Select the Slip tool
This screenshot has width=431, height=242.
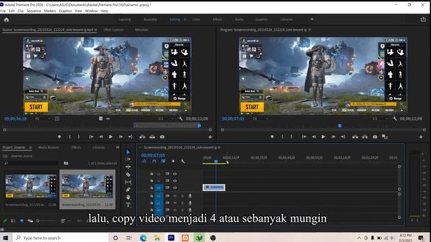pos(128,182)
